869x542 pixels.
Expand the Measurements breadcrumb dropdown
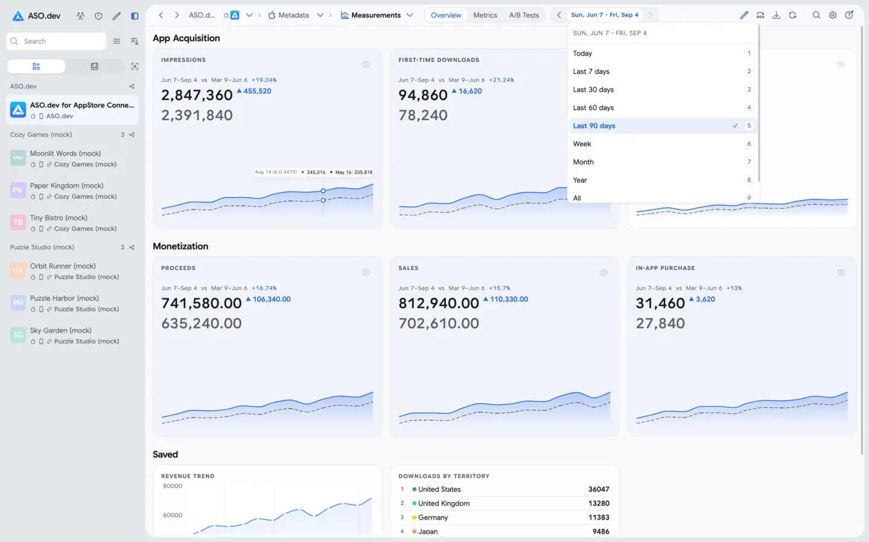410,15
